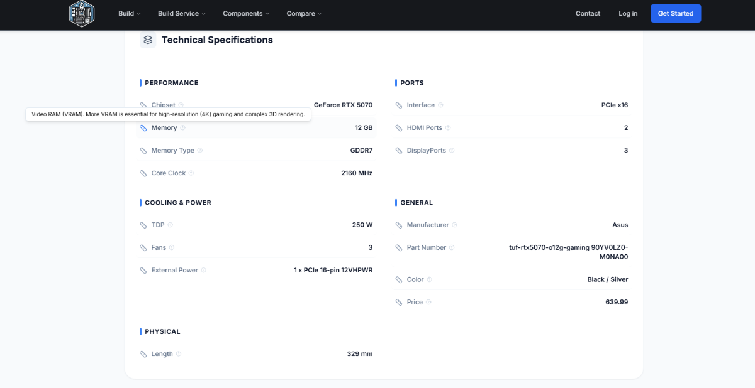Click the Technical Specifications layers icon
Screen dimensions: 755x388
148,40
